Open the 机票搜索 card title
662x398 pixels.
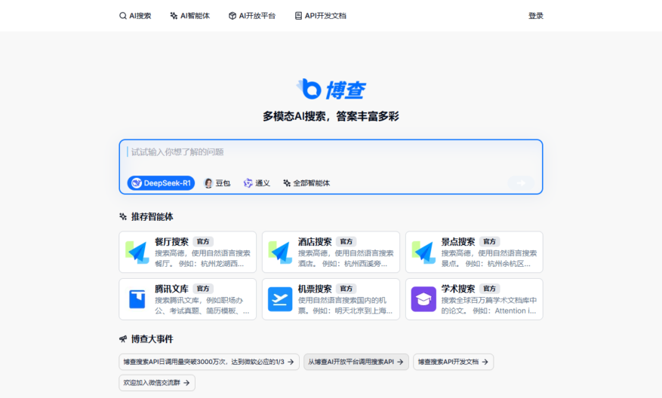pos(315,289)
